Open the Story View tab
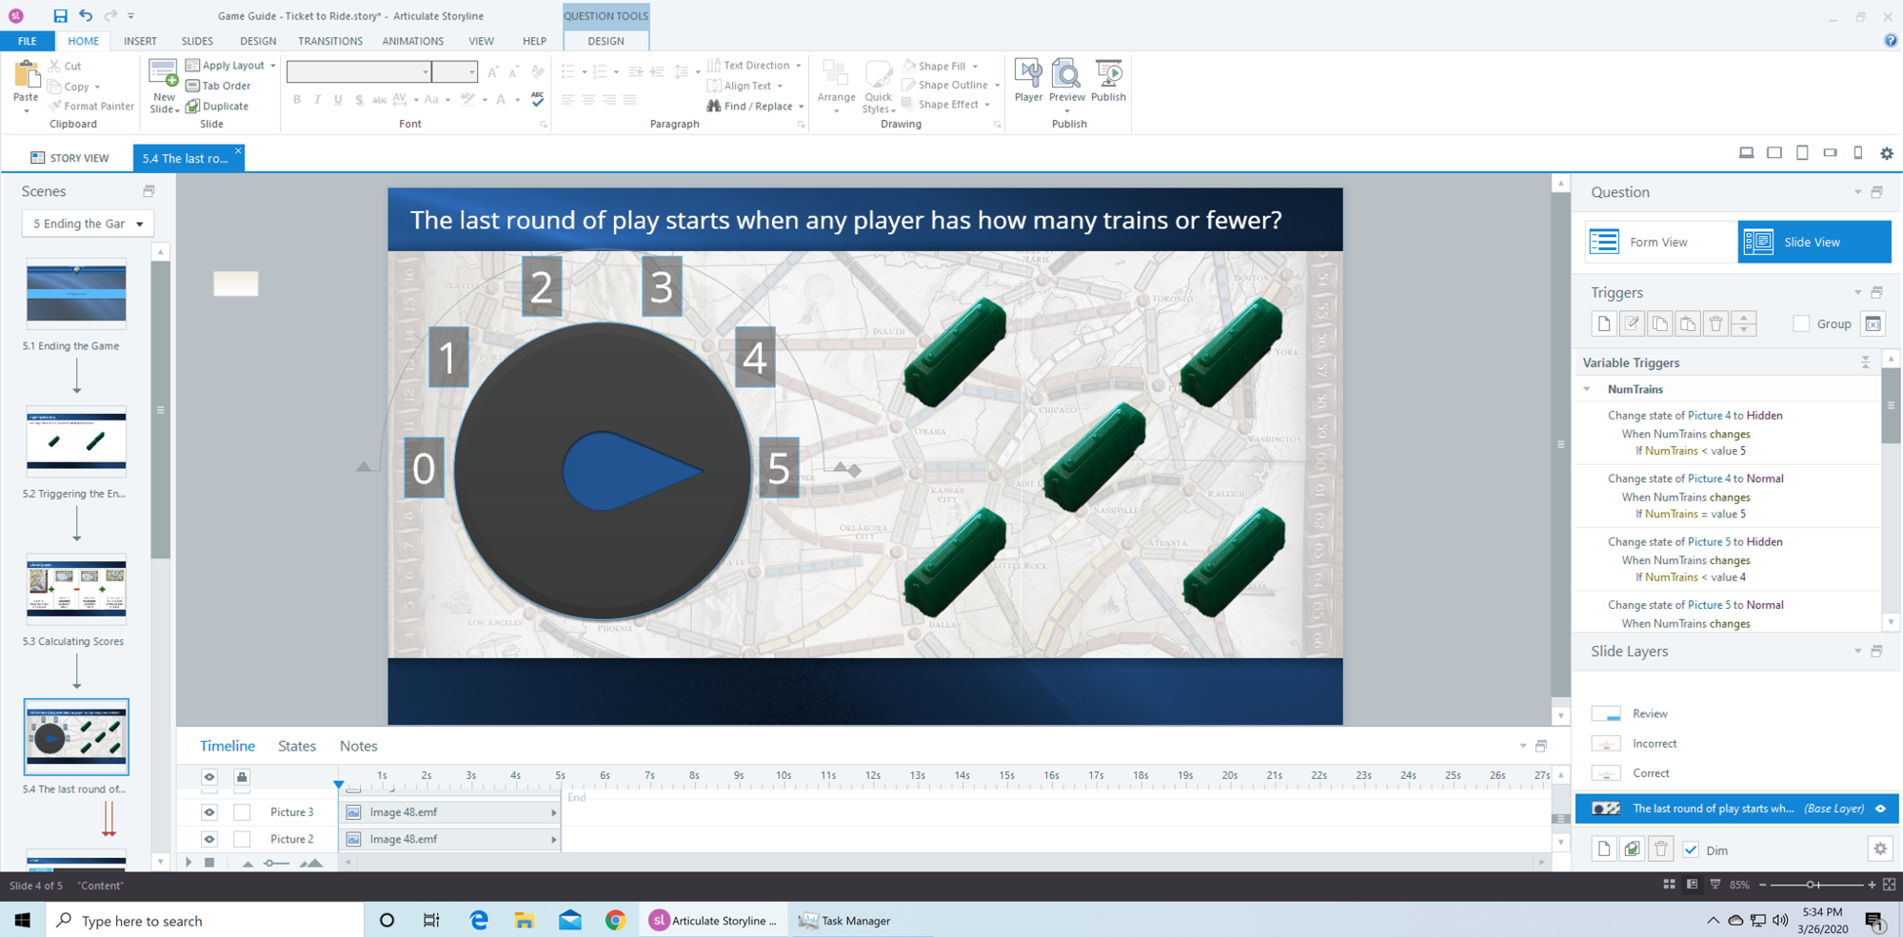The width and height of the screenshot is (1903, 937). pos(69,158)
